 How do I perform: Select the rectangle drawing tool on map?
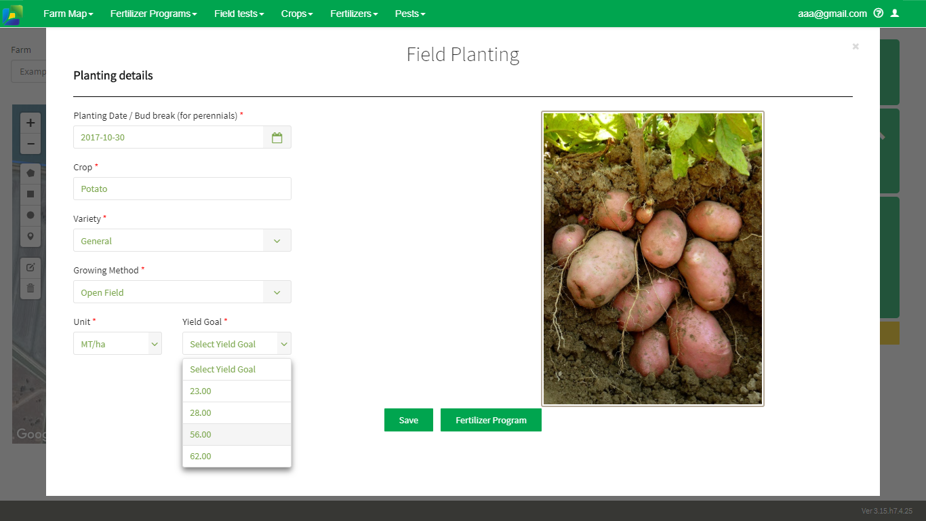point(31,194)
